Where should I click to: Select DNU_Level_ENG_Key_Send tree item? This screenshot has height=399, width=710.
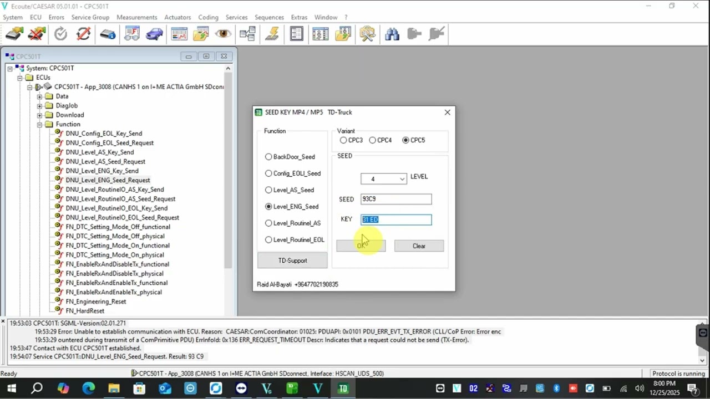pos(102,171)
